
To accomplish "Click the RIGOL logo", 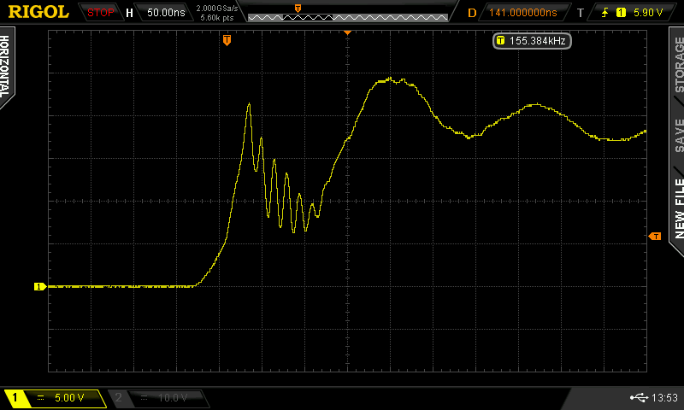I will click(38, 12).
